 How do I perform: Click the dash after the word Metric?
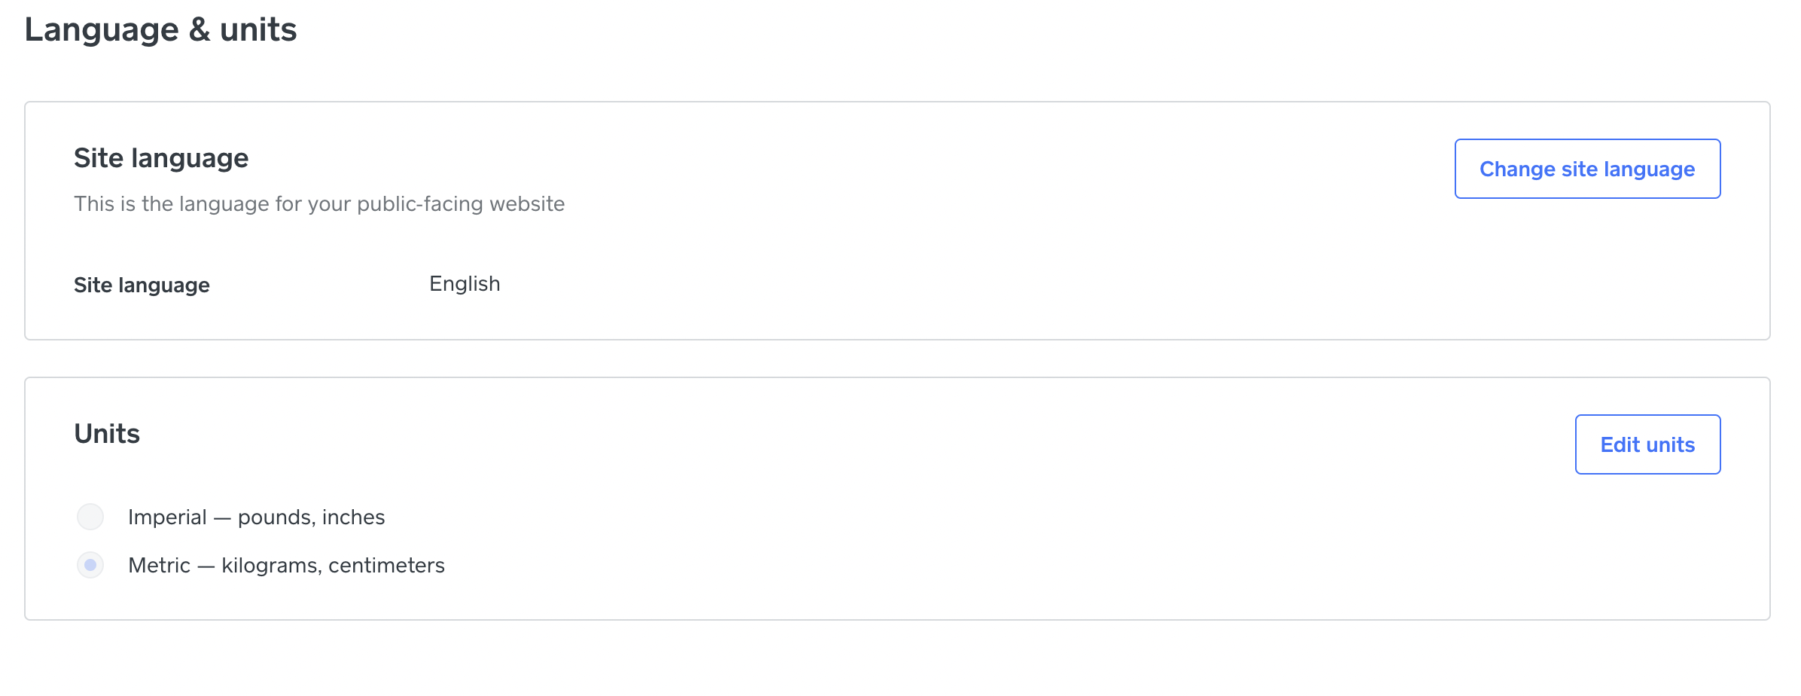coord(206,566)
